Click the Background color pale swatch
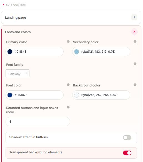 (77, 95)
